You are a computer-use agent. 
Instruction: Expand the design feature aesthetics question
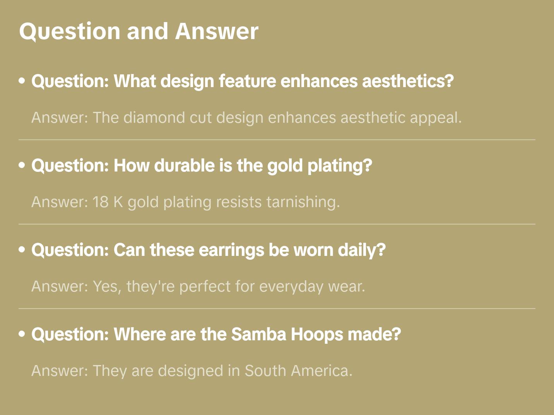(242, 81)
